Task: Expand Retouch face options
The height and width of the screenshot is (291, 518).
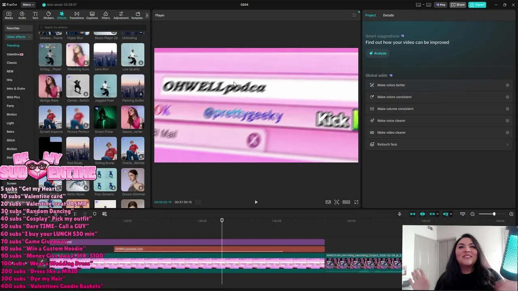Action: click(507, 144)
